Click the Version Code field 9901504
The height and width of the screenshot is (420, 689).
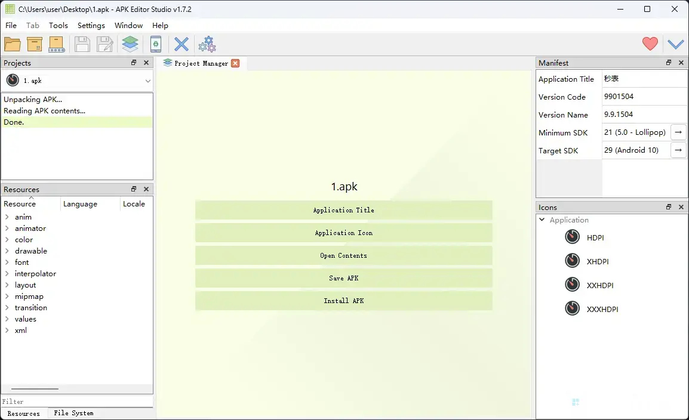(644, 97)
